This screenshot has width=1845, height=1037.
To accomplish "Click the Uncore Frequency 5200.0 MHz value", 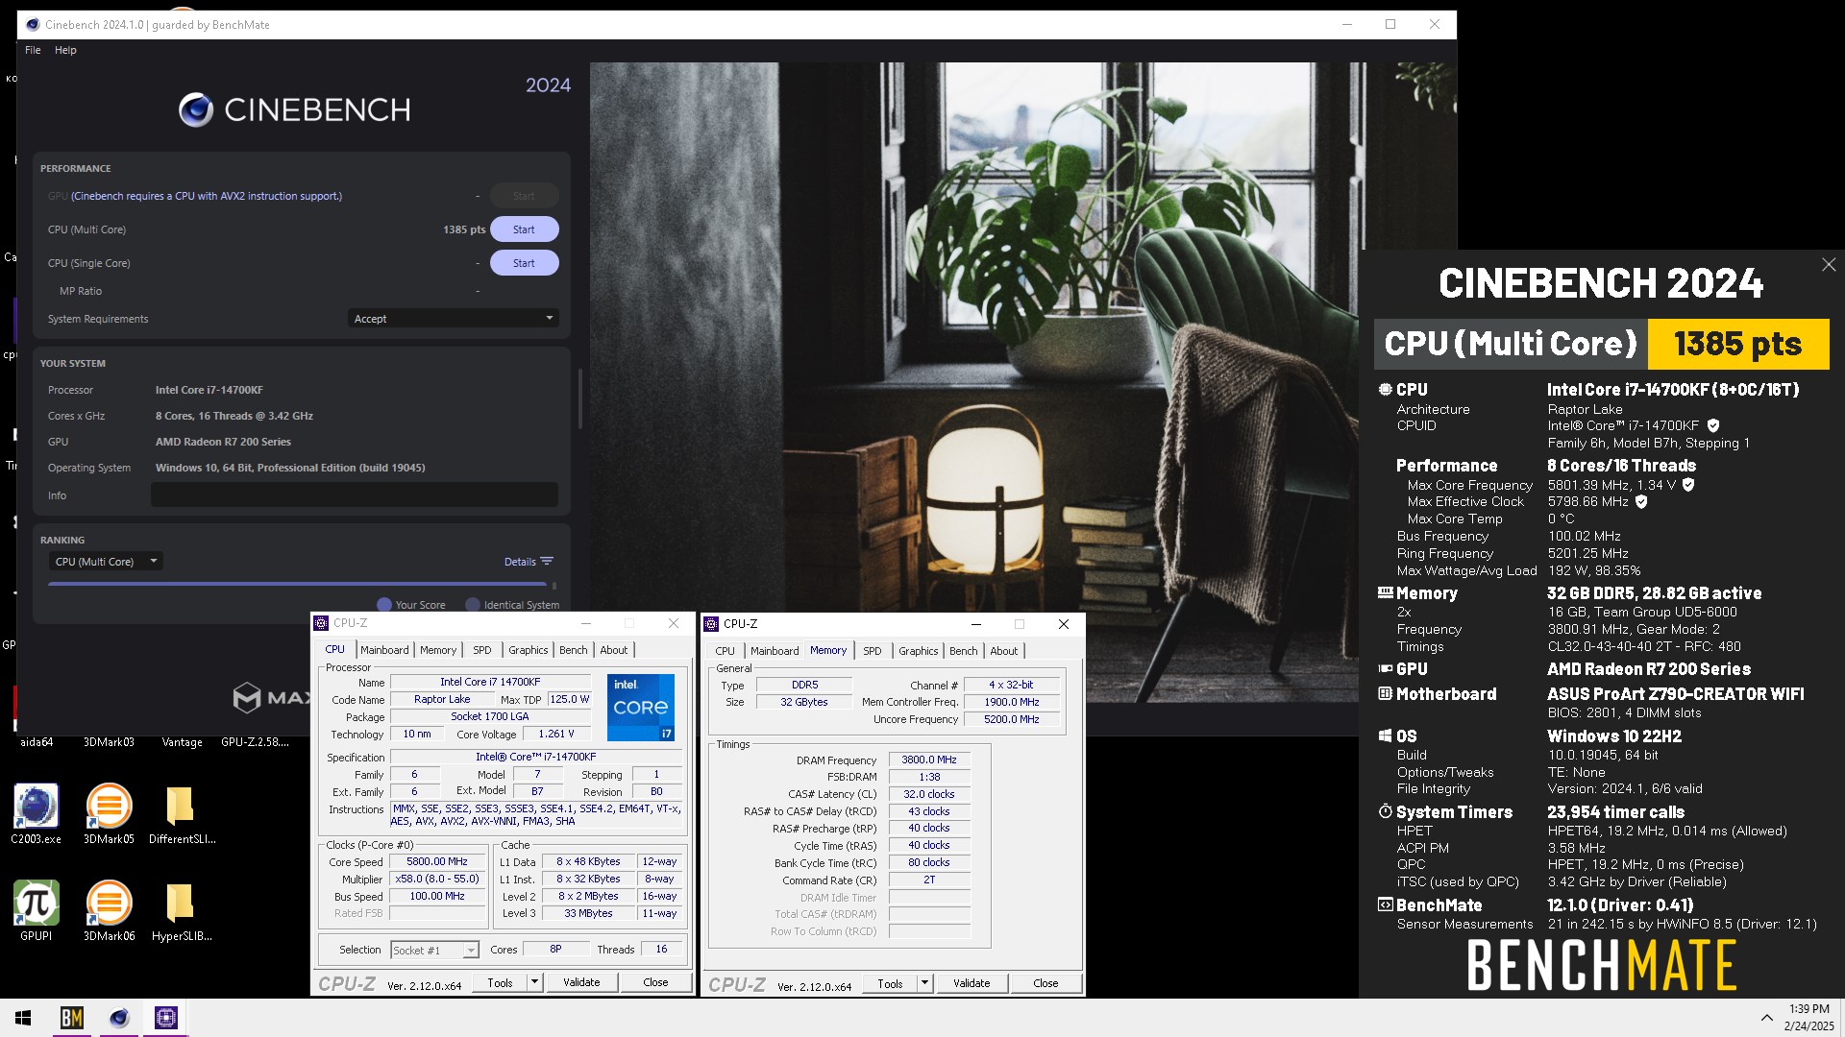I will click(1012, 719).
